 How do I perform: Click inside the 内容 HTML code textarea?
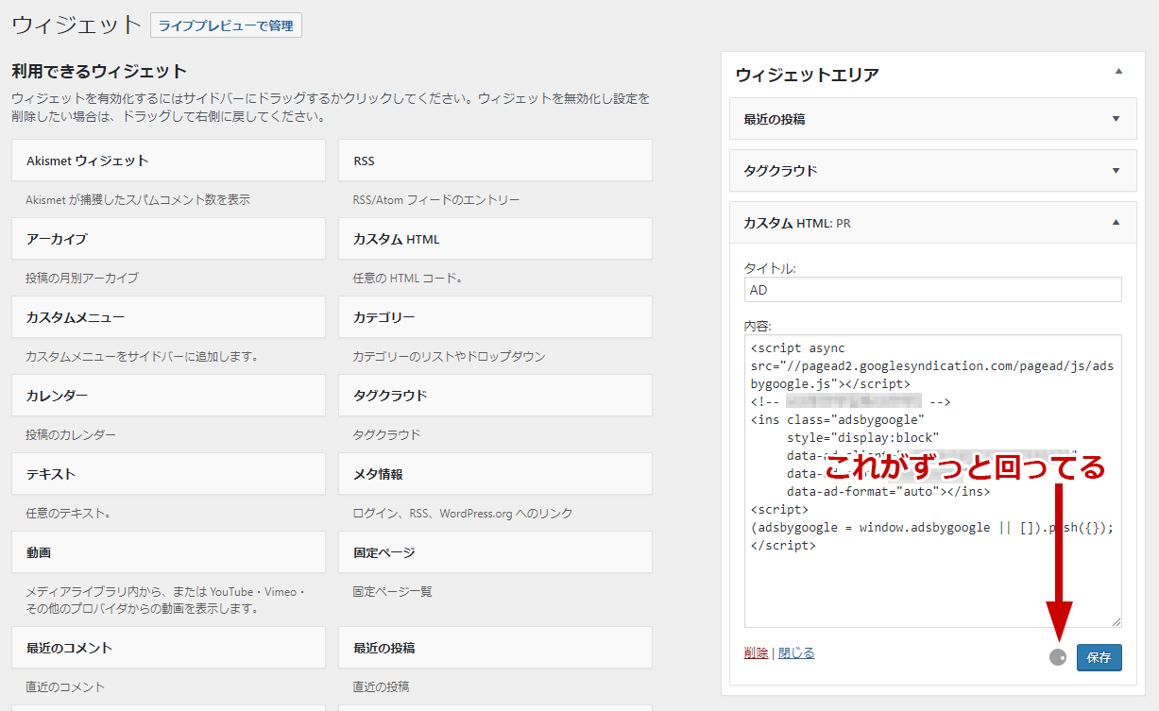[x=932, y=585]
